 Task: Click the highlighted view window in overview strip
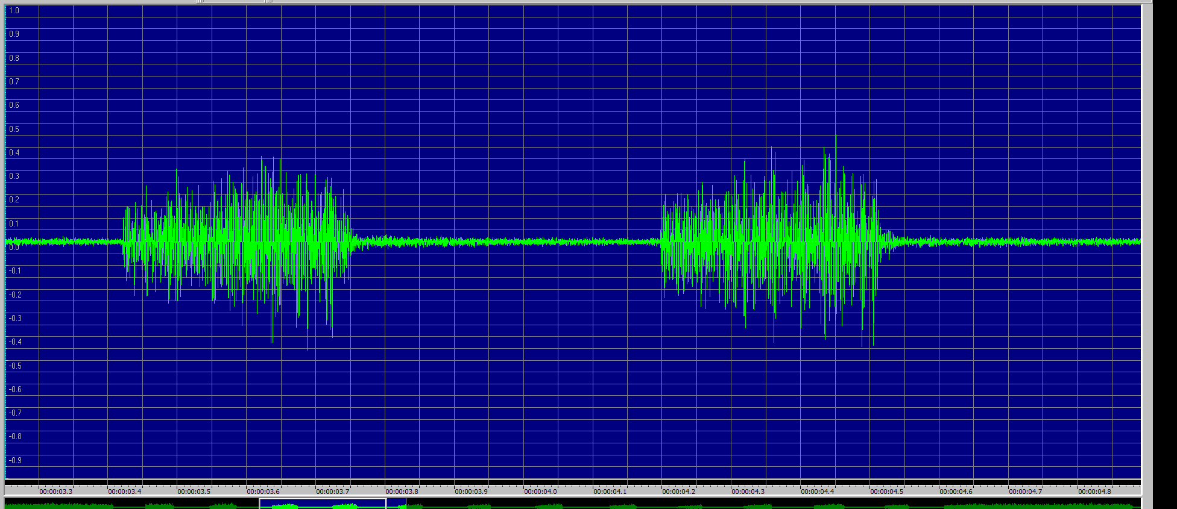click(323, 504)
